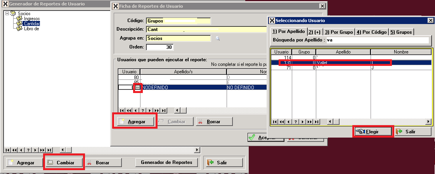Collapse the Socios tree node

click(x=7, y=14)
